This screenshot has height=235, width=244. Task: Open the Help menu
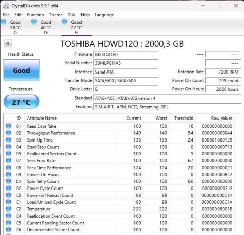[85, 15]
